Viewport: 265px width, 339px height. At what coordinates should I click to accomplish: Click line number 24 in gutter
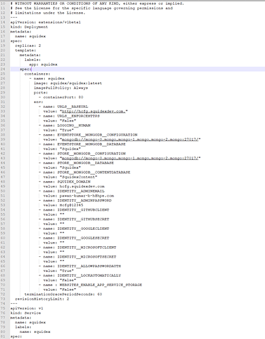click(x=3, y=69)
